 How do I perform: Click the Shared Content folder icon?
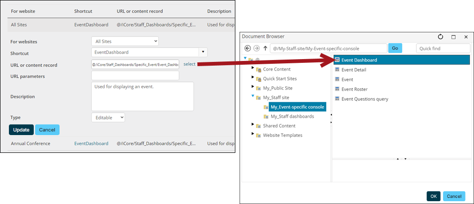click(258, 126)
